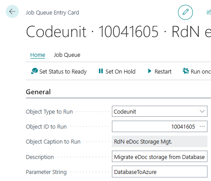This screenshot has width=211, height=181.
Task: Open the Job Queue tab
Action: point(67,55)
